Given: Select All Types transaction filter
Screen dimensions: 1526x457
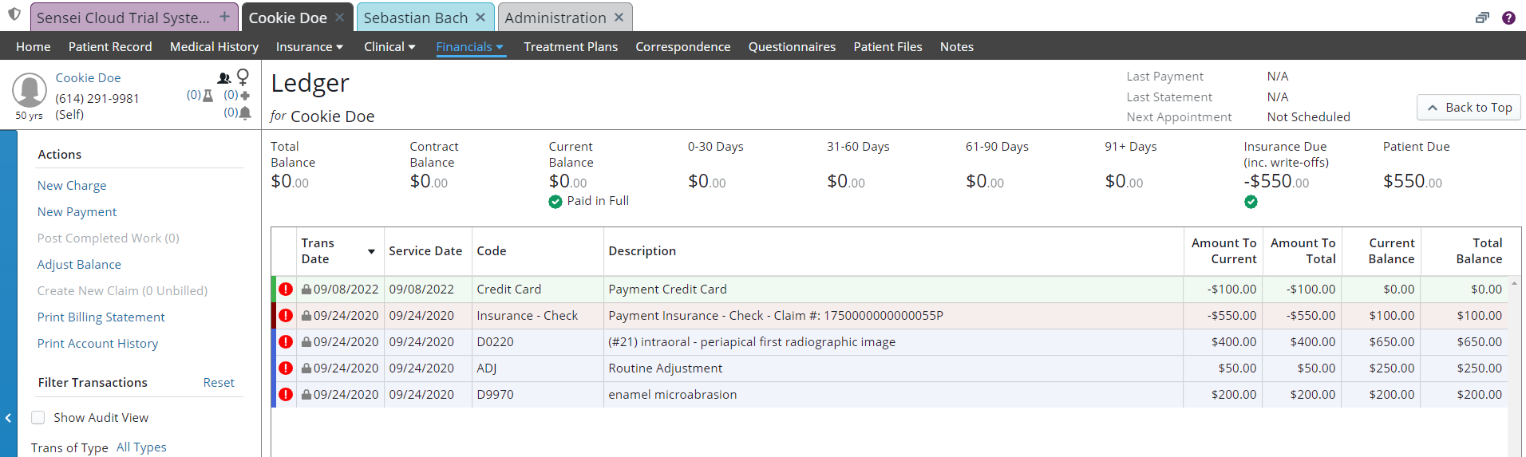Looking at the screenshot, I should point(141,447).
